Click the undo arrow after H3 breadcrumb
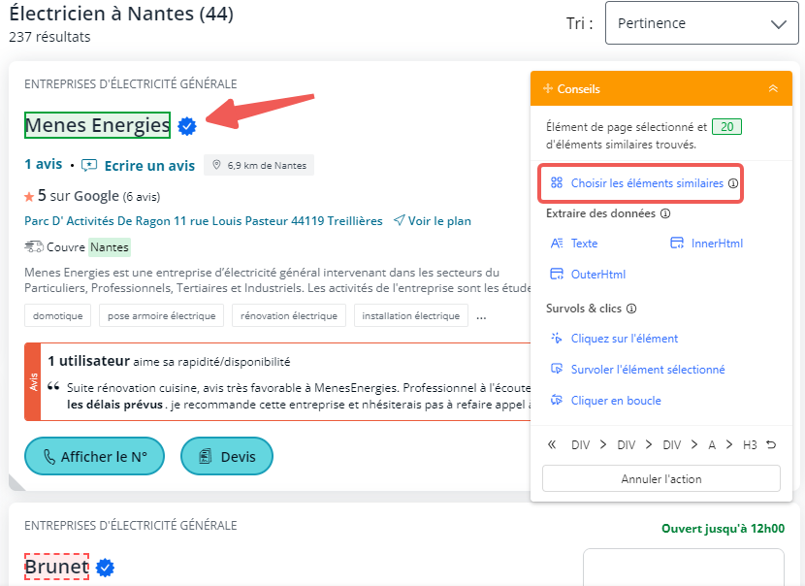 click(x=771, y=445)
